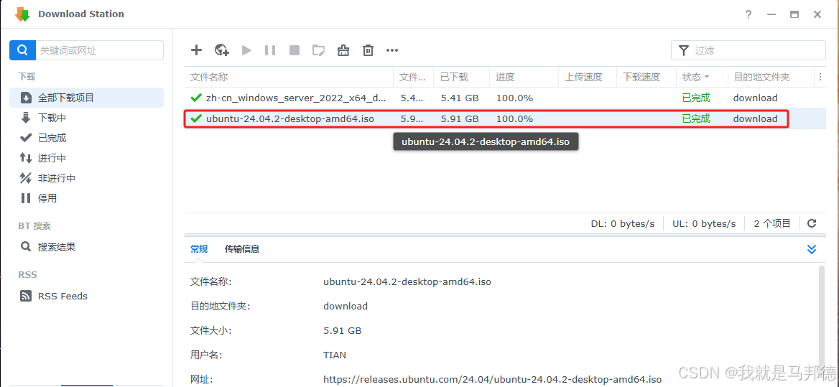Select the ubuntu-24.04.2-desktop-amd64.iso download row

(x=506, y=118)
